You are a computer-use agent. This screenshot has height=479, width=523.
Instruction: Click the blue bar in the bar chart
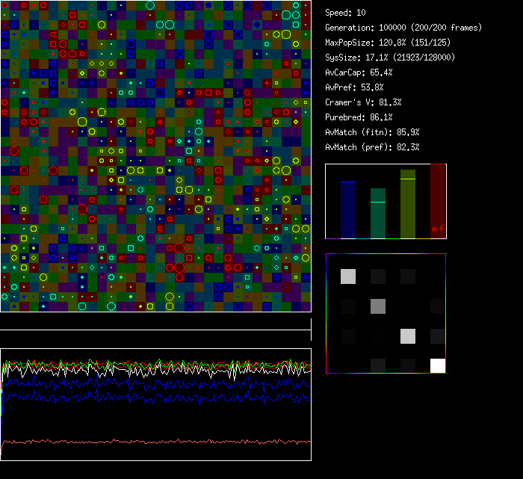tap(348, 209)
